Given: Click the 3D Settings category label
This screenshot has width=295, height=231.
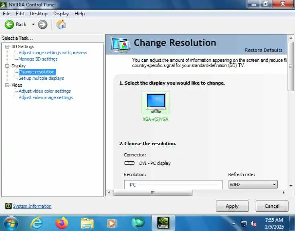Looking at the screenshot, I should [23, 47].
